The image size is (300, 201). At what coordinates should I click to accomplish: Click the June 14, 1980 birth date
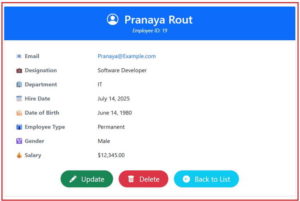115,113
